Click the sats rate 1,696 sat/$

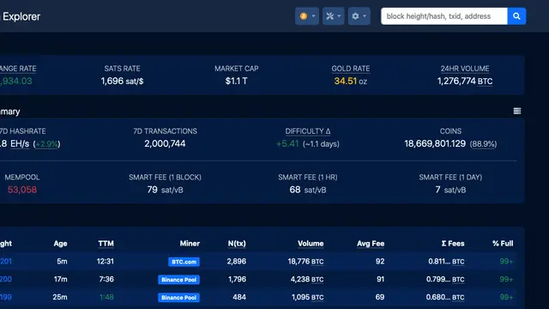pyautogui.click(x=122, y=82)
